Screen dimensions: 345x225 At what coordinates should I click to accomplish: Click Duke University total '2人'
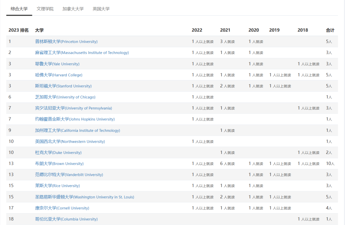pyautogui.click(x=329, y=153)
